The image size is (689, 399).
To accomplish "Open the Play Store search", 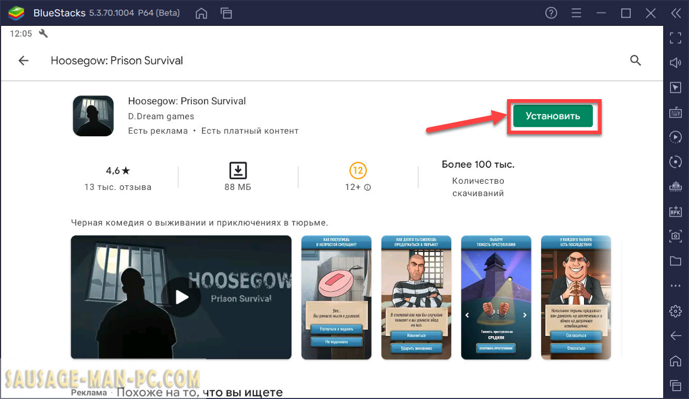I will click(x=635, y=60).
